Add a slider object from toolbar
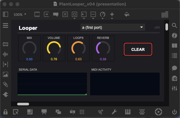Image resolution: width=180 pixels, height=118 pixels. pyautogui.click(x=93, y=14)
